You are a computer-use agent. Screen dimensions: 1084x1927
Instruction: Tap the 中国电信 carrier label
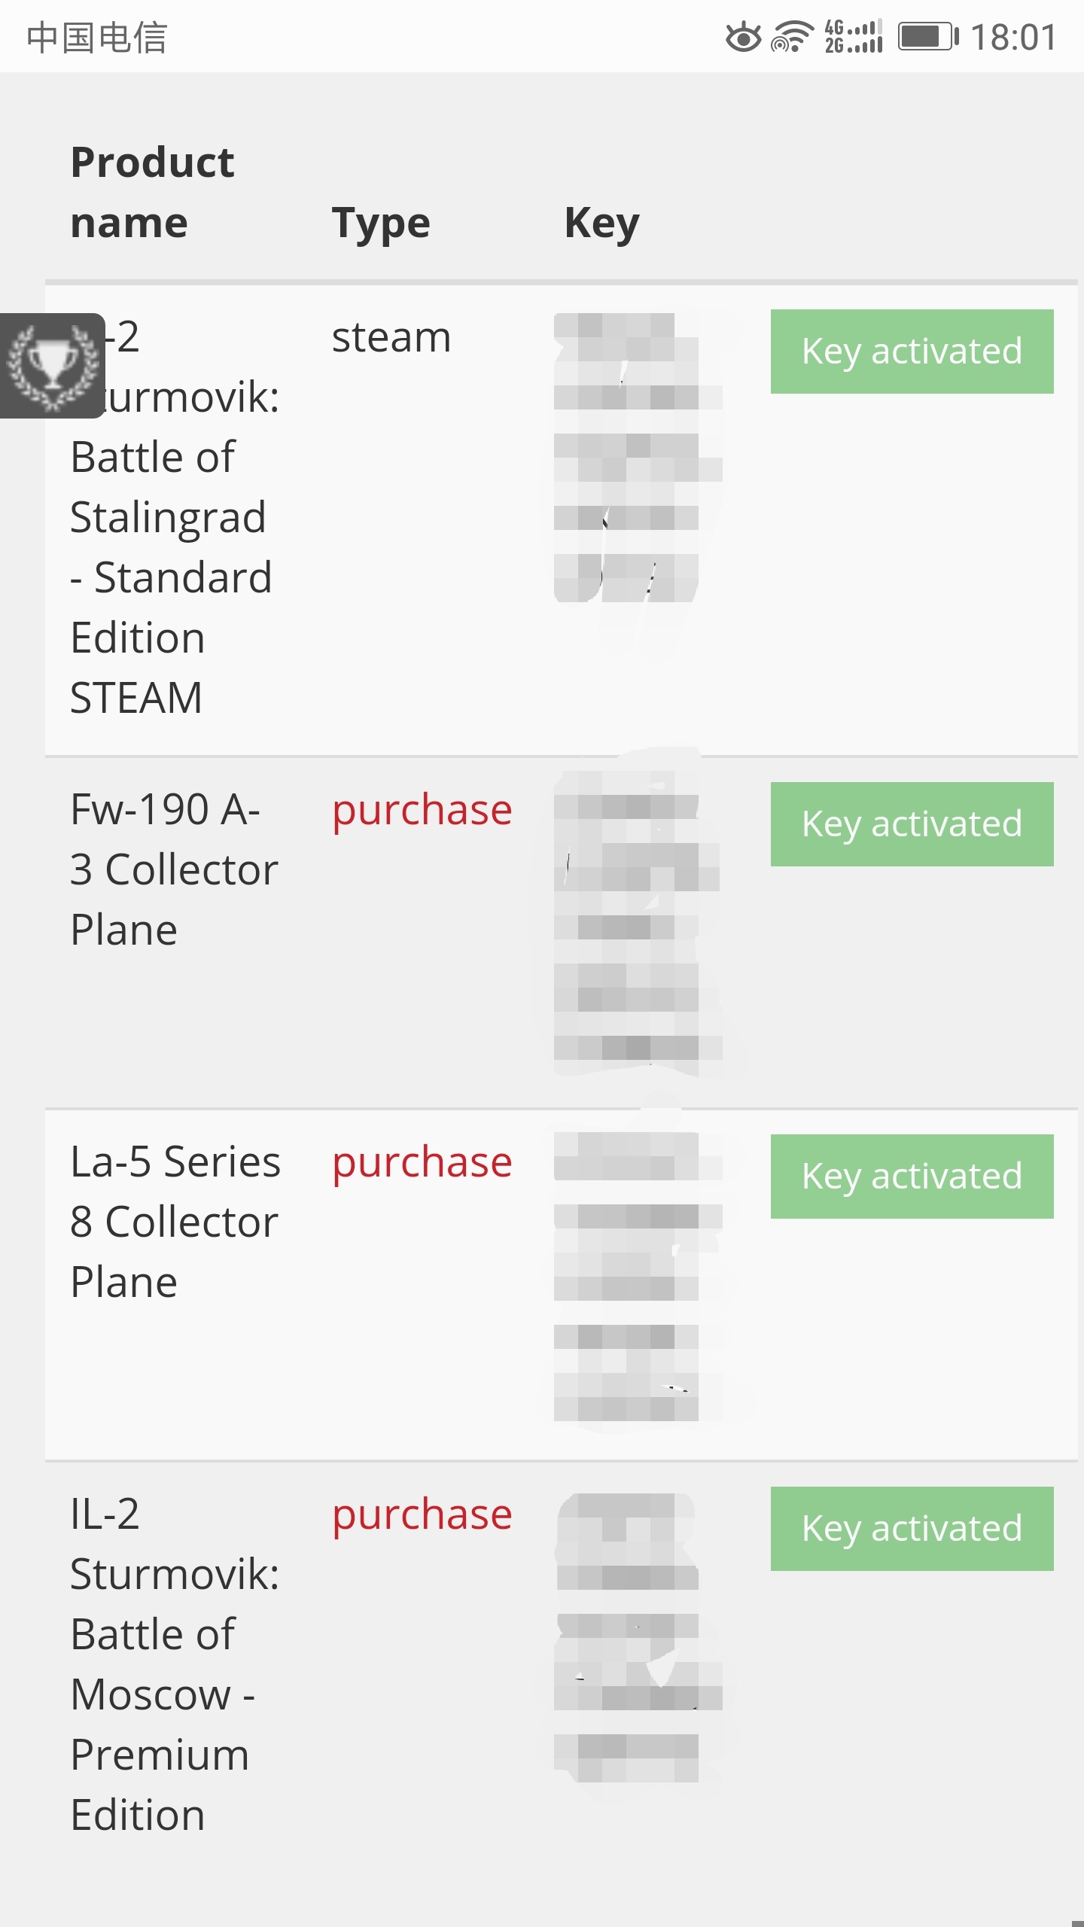(97, 38)
